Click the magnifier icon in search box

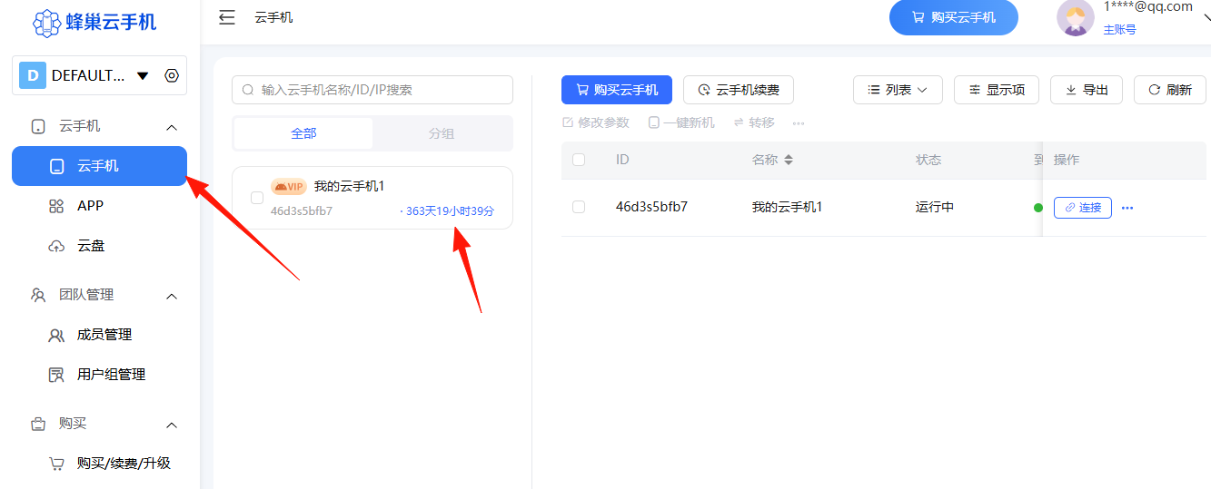[248, 90]
